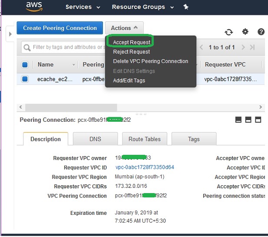
Task: Click the tag filter search field
Action: 65,47
